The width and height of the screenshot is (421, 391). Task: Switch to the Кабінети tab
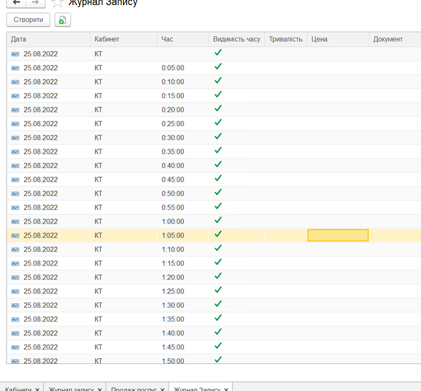click(17, 388)
